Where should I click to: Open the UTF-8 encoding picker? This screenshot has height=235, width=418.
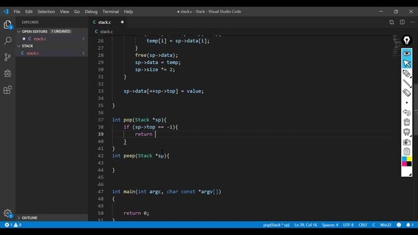coord(348,225)
